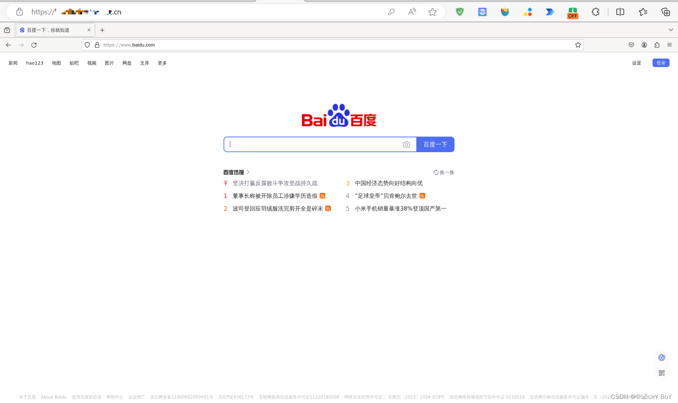The width and height of the screenshot is (678, 403).
Task: Open the blue arrow extension icon
Action: point(550,12)
